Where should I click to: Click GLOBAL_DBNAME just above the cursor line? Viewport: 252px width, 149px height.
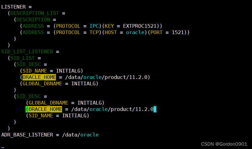[48, 103]
